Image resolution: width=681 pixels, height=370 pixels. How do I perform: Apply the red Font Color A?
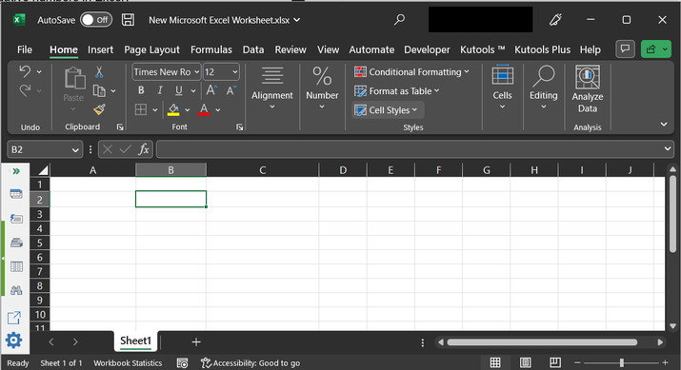coord(204,109)
